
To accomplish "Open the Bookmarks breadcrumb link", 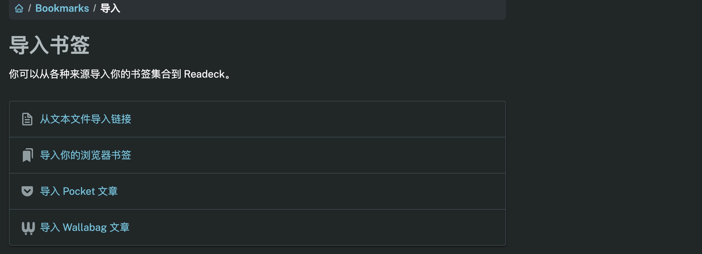I will pyautogui.click(x=62, y=8).
